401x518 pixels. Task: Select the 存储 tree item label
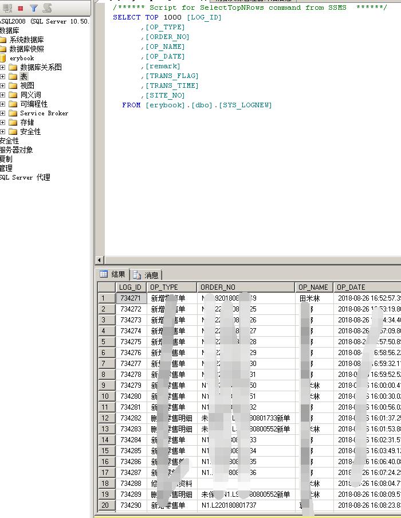pyautogui.click(x=27, y=123)
